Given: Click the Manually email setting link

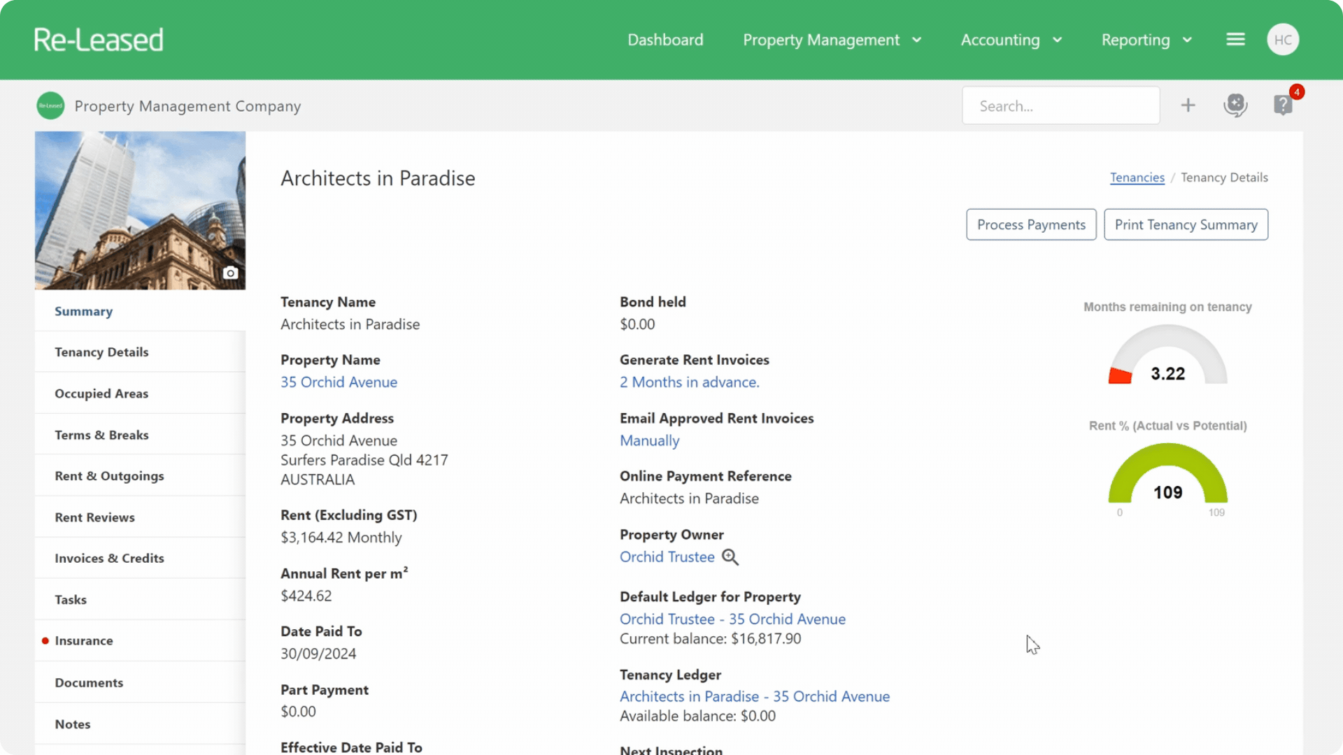Looking at the screenshot, I should pos(649,441).
